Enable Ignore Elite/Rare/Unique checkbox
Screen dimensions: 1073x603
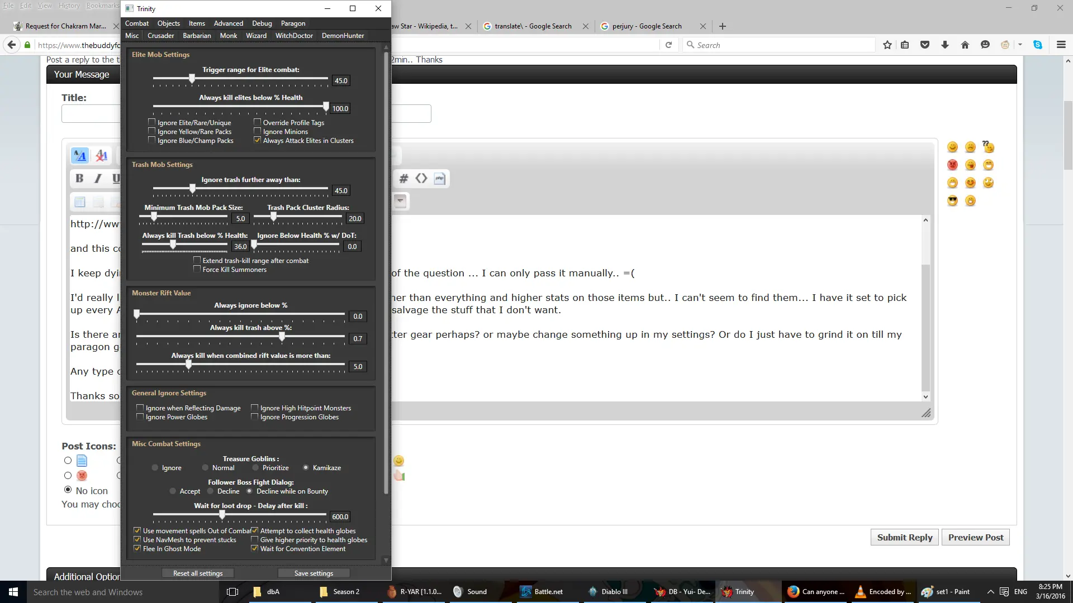tap(152, 122)
